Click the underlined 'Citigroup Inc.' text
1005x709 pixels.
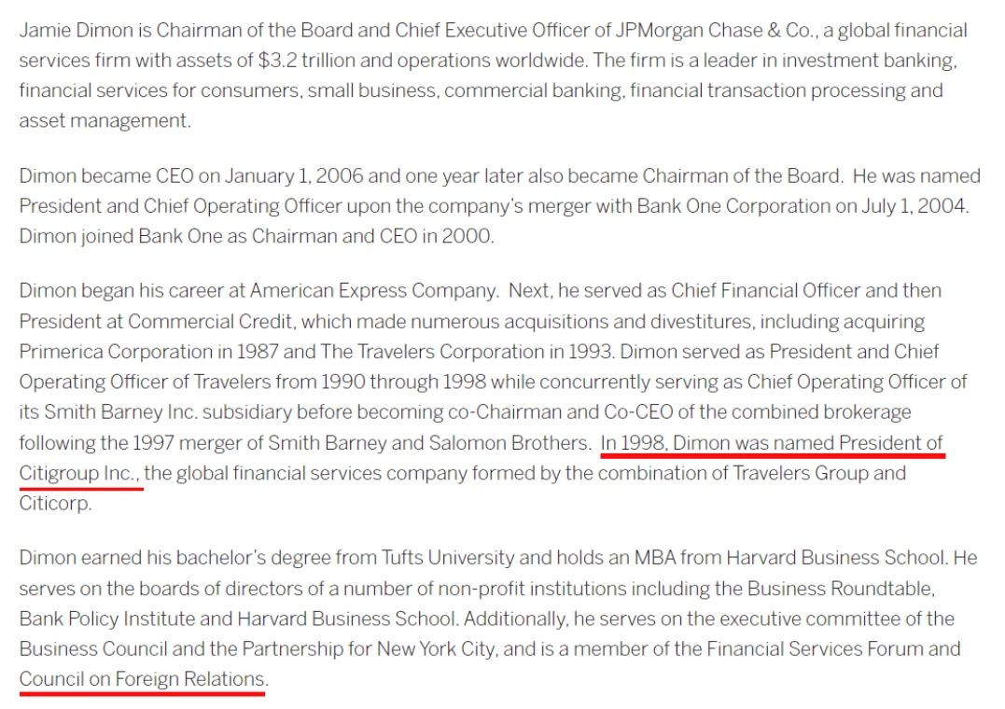click(x=79, y=473)
